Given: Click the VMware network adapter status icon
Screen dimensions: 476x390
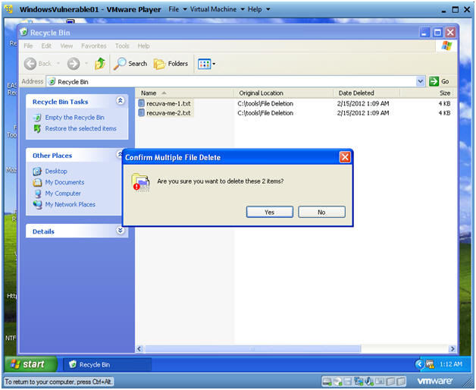Looking at the screenshot, I should pyautogui.click(x=359, y=381).
